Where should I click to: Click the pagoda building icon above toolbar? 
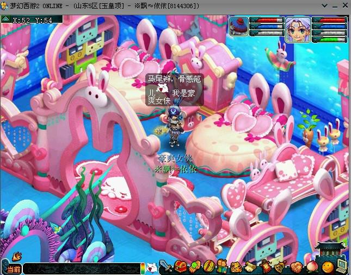[x=329, y=250]
